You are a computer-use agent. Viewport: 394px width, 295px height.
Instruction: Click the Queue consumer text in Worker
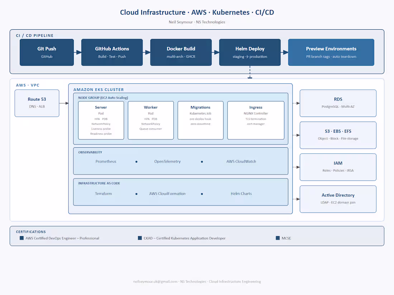pyautogui.click(x=151, y=129)
